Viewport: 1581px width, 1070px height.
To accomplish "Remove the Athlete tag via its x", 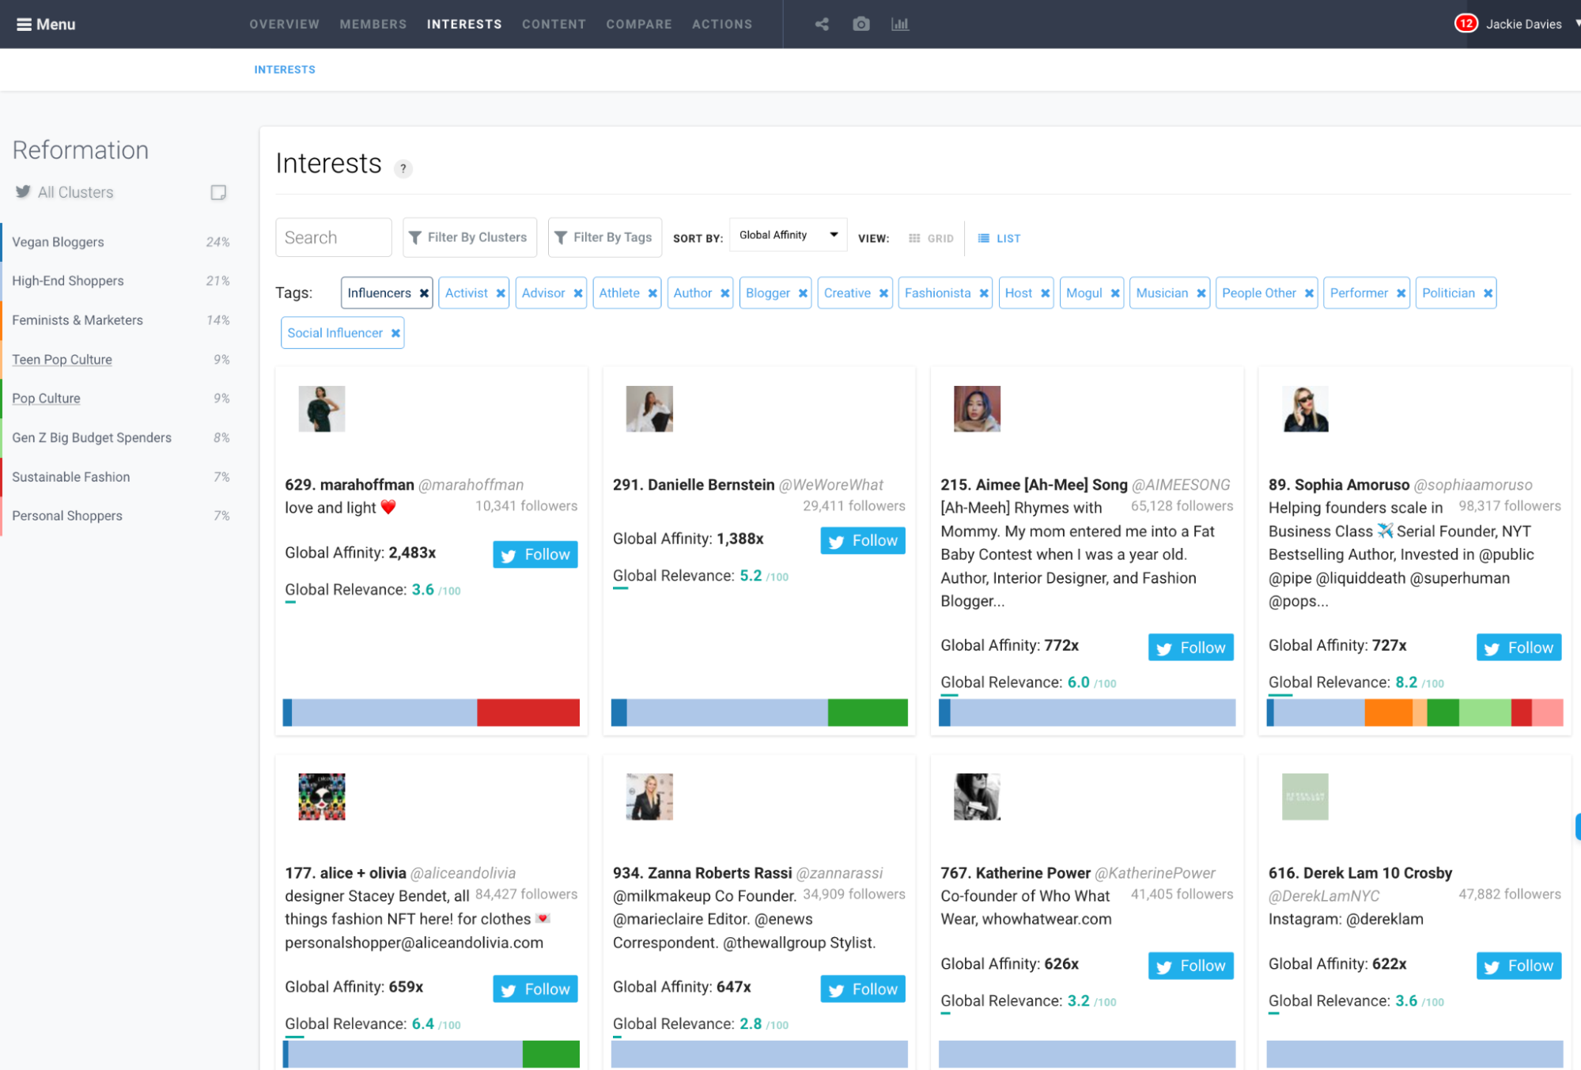I will 652,293.
